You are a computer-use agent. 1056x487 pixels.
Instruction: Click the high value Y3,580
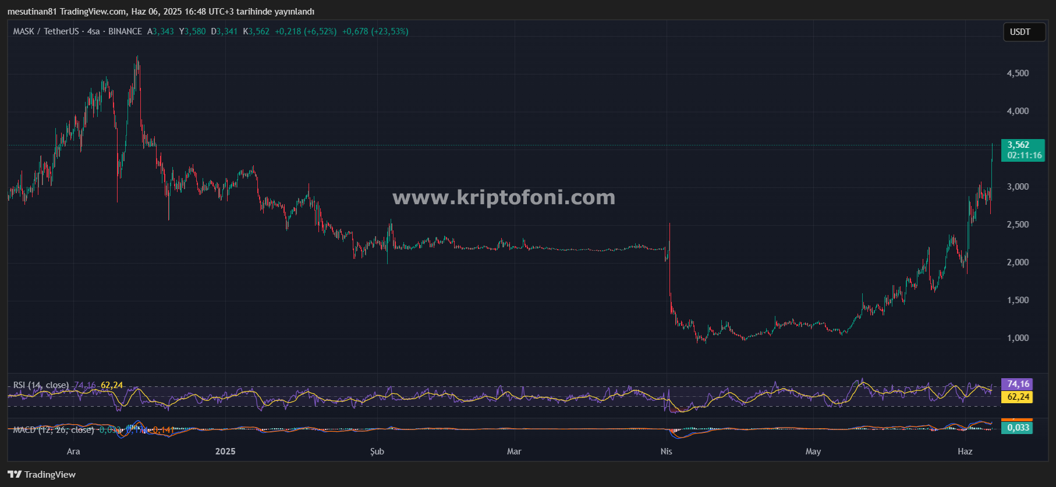pyautogui.click(x=193, y=31)
